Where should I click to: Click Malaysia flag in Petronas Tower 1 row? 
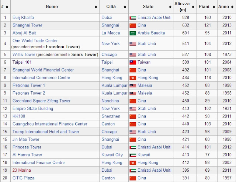tap(133, 85)
